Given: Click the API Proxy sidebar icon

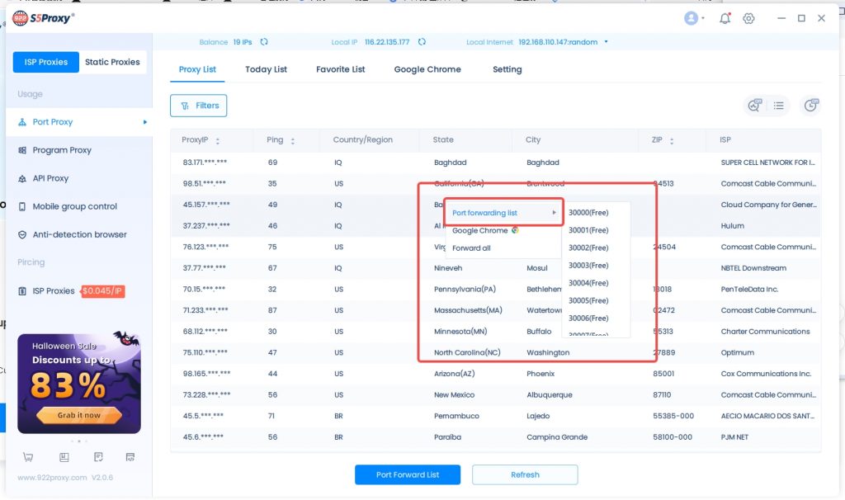Looking at the screenshot, I should (22, 178).
